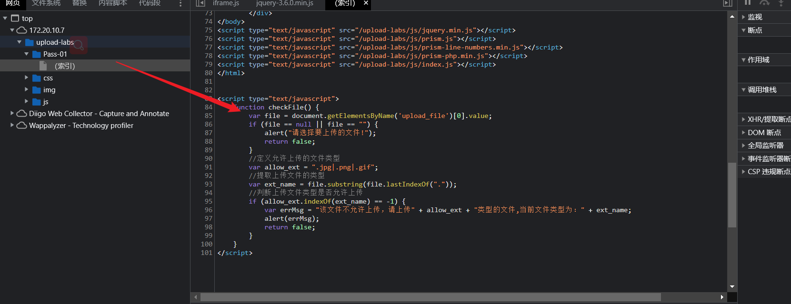Close the (索引) editor tab

click(x=366, y=3)
